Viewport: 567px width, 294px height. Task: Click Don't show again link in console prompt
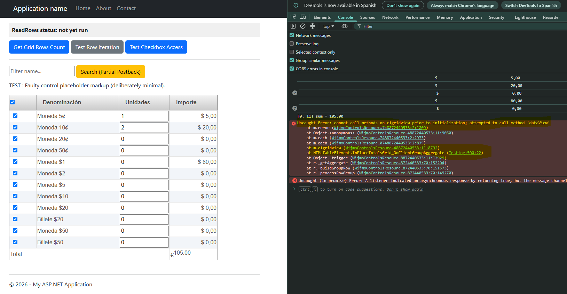pyautogui.click(x=405, y=189)
